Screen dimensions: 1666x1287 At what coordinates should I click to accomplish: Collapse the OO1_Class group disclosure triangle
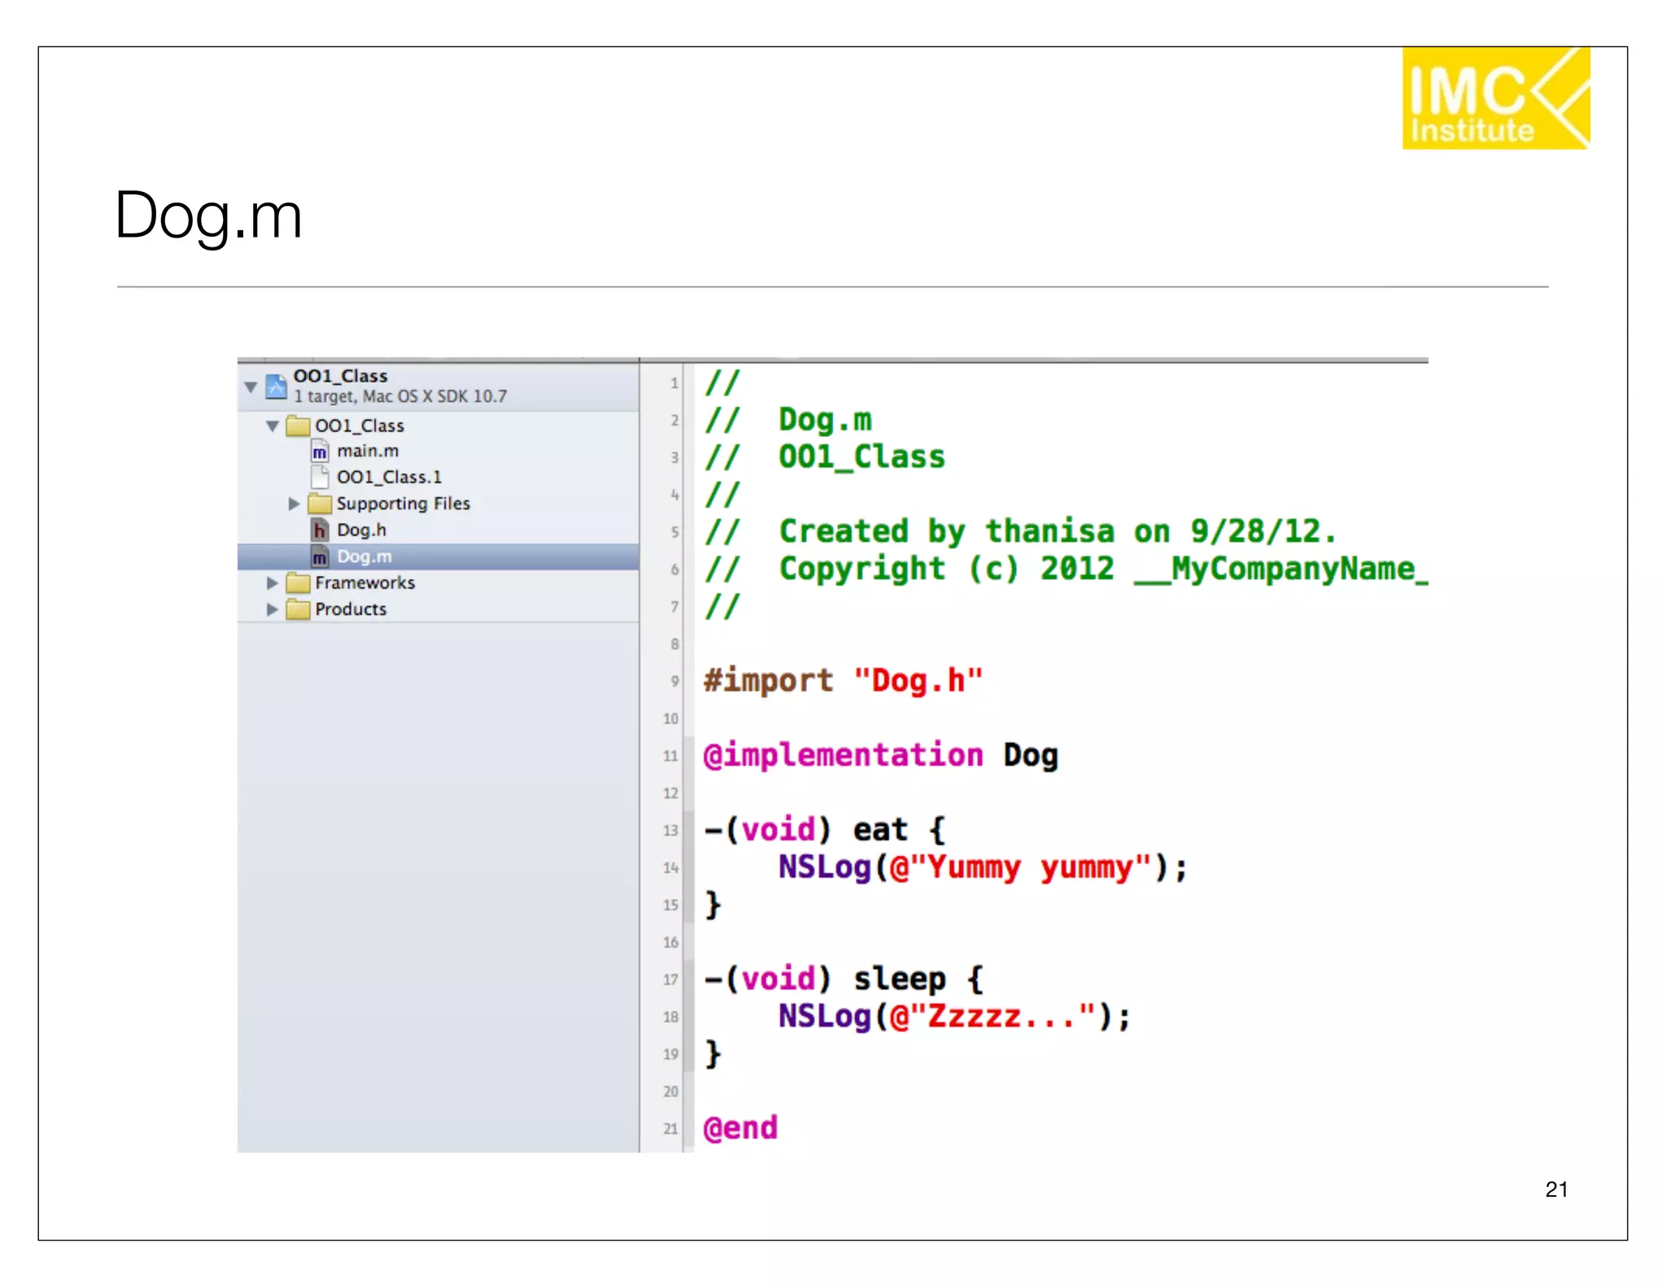tap(273, 426)
